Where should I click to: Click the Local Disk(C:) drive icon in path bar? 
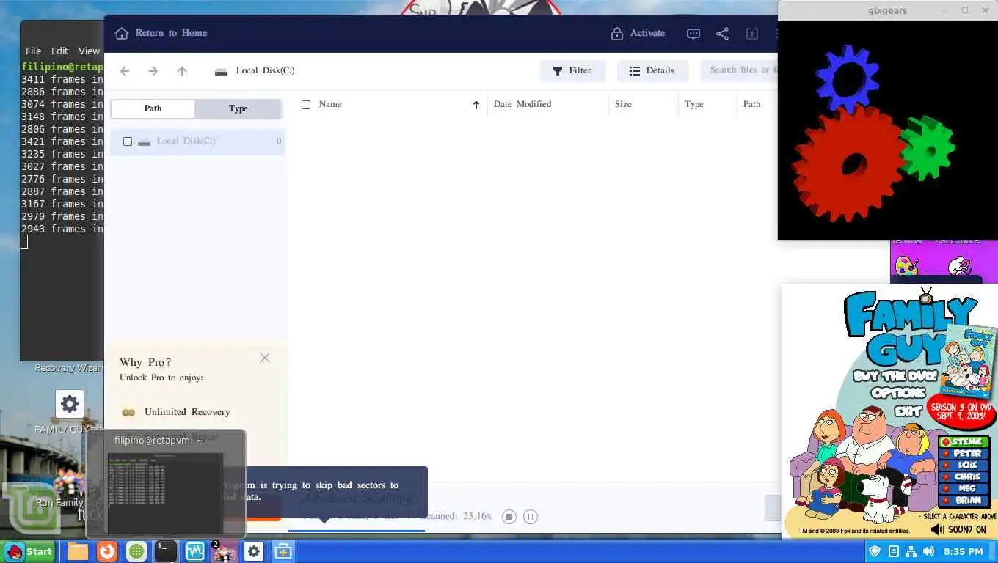pos(221,72)
